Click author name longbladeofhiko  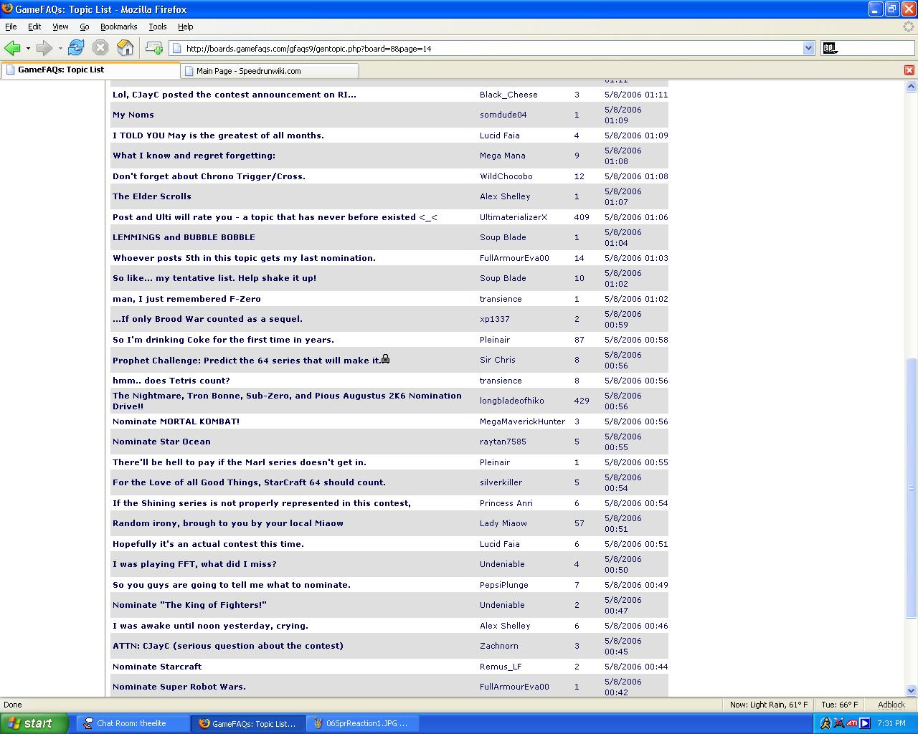click(511, 401)
